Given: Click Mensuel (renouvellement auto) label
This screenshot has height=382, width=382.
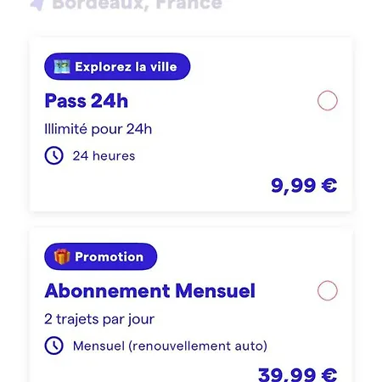Looking at the screenshot, I should pos(170,346).
